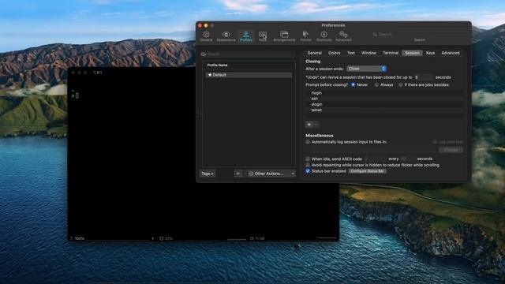Click battery status icon in terminal window

tap(72, 238)
